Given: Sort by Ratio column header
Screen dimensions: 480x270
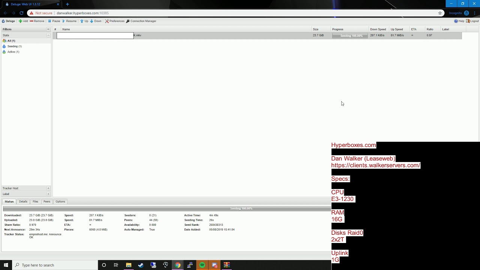Looking at the screenshot, I should point(433,29).
